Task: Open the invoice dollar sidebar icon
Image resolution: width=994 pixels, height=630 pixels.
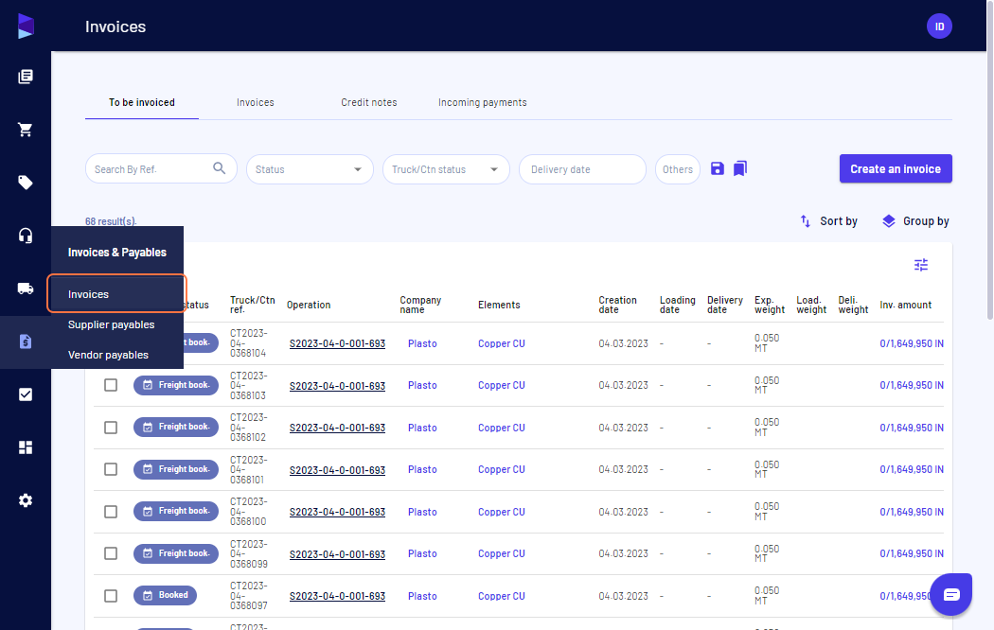Action: point(26,341)
